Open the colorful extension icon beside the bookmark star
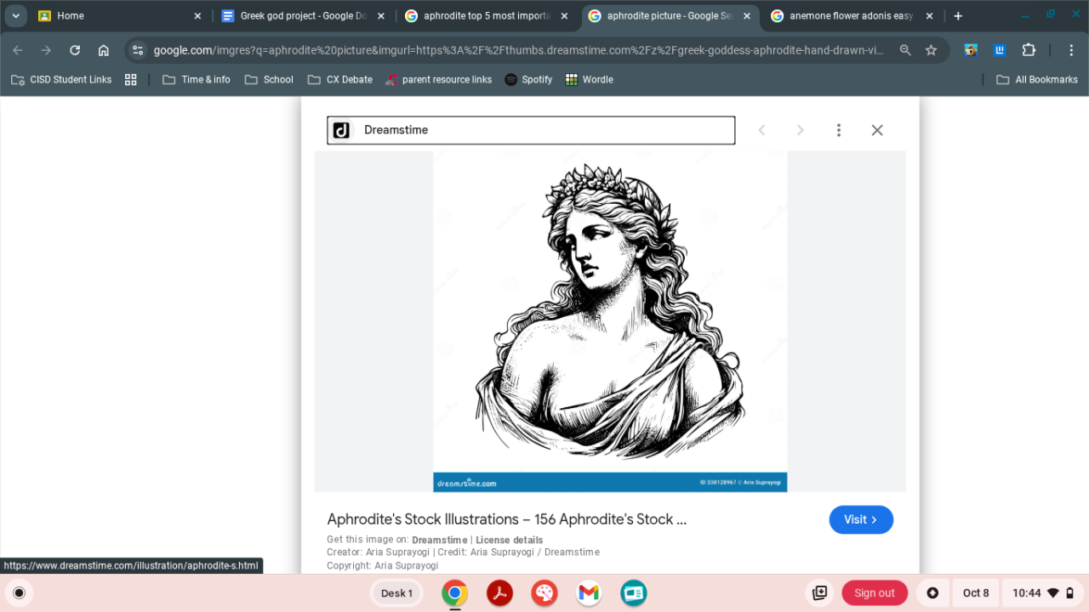 click(971, 50)
